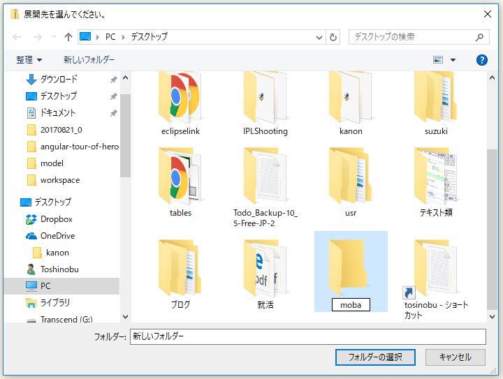Go back with the left arrow button
Viewport: 503px width, 379px height.
(17, 37)
